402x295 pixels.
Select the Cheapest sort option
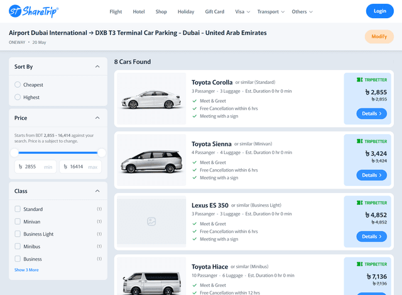click(18, 85)
